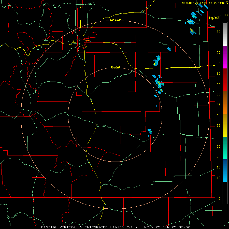Pick the dark red segment of the color bar
Image resolution: width=229 pixels, height=229 pixels.
point(225,80)
